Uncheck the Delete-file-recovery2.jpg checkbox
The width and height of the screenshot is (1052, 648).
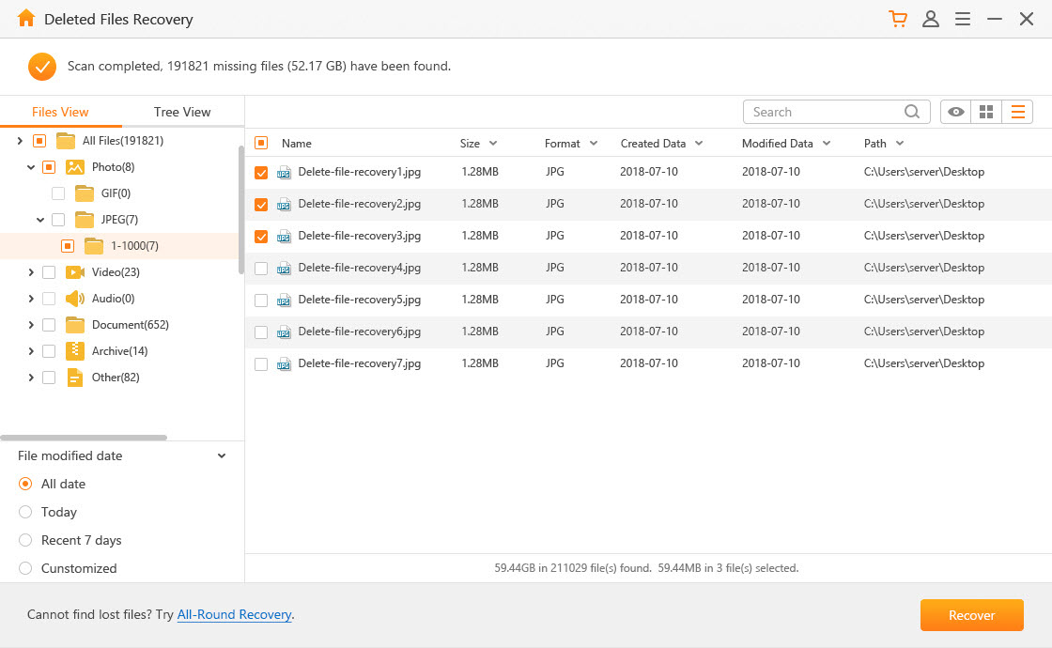click(261, 205)
